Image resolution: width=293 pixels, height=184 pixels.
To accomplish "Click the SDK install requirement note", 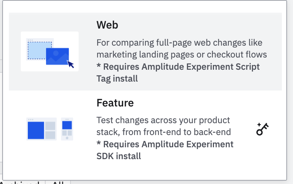I will [x=165, y=150].
